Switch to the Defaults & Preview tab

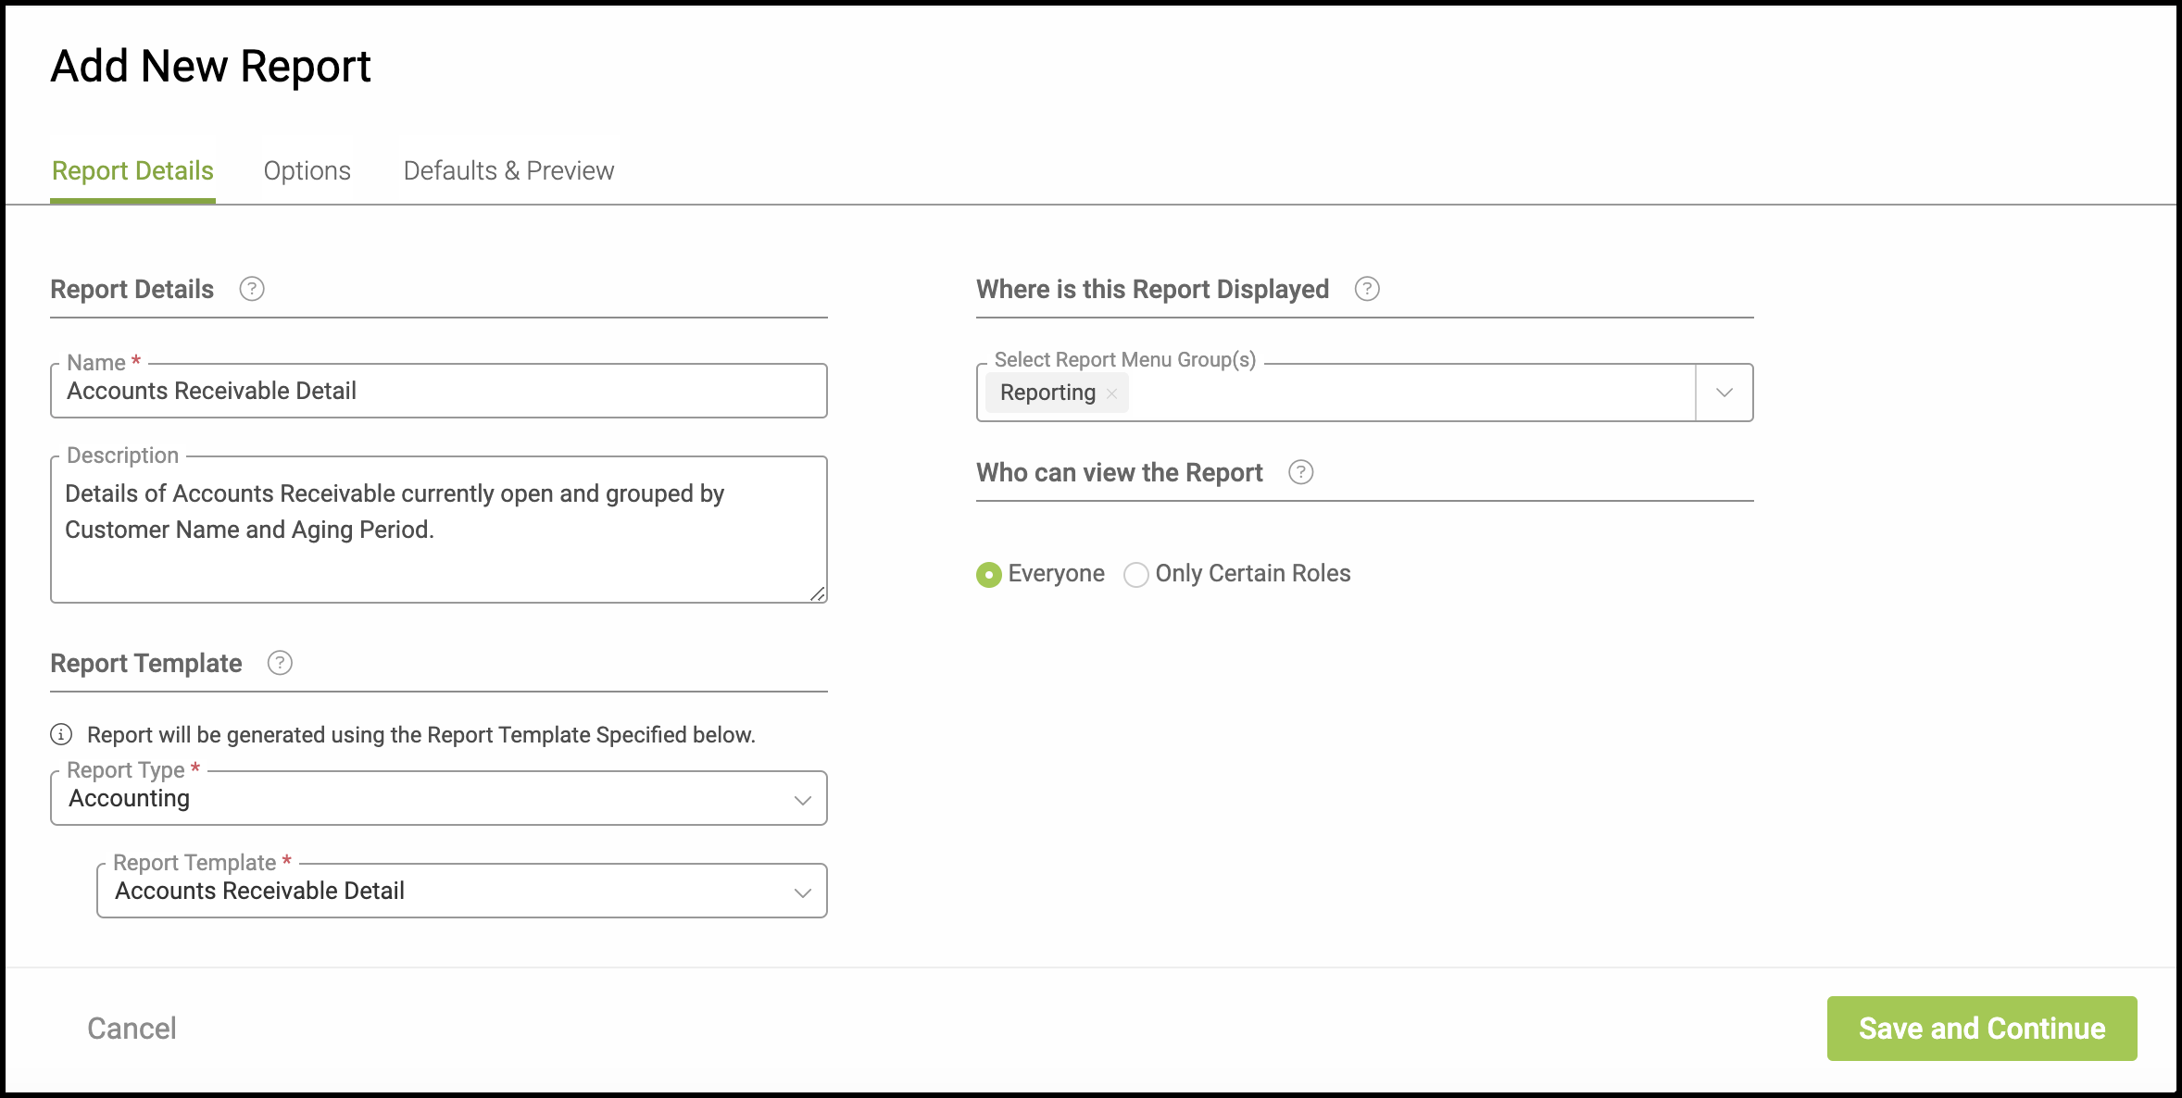click(508, 170)
